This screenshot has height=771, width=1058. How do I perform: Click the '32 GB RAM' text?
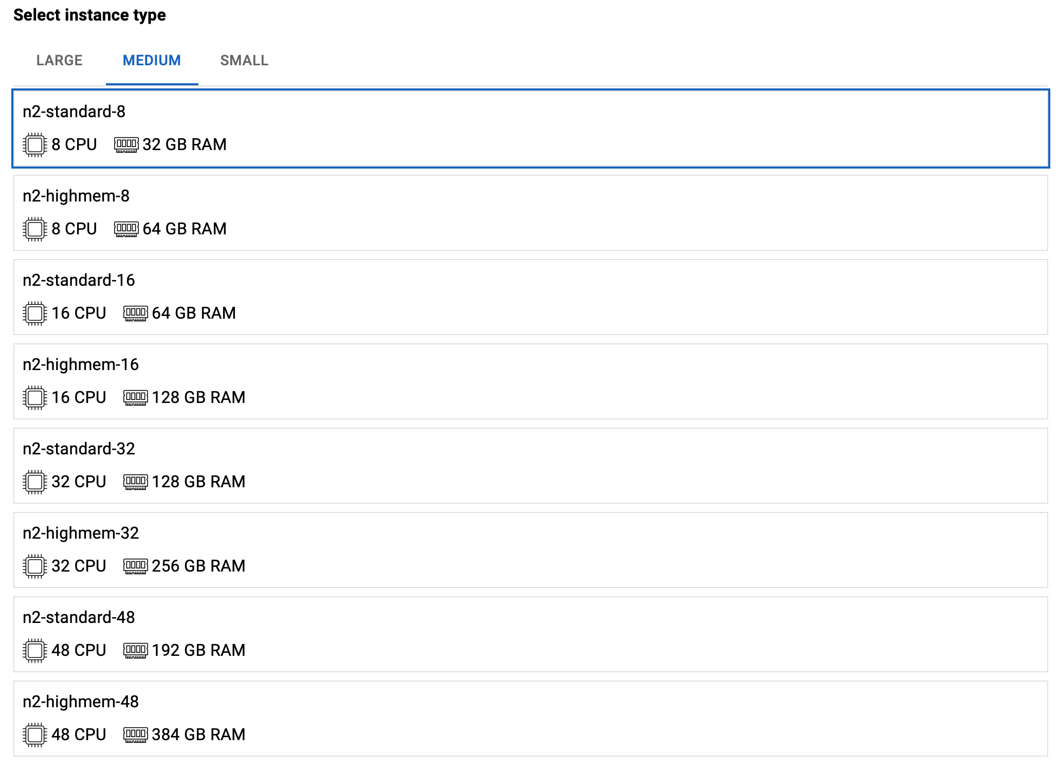click(185, 144)
